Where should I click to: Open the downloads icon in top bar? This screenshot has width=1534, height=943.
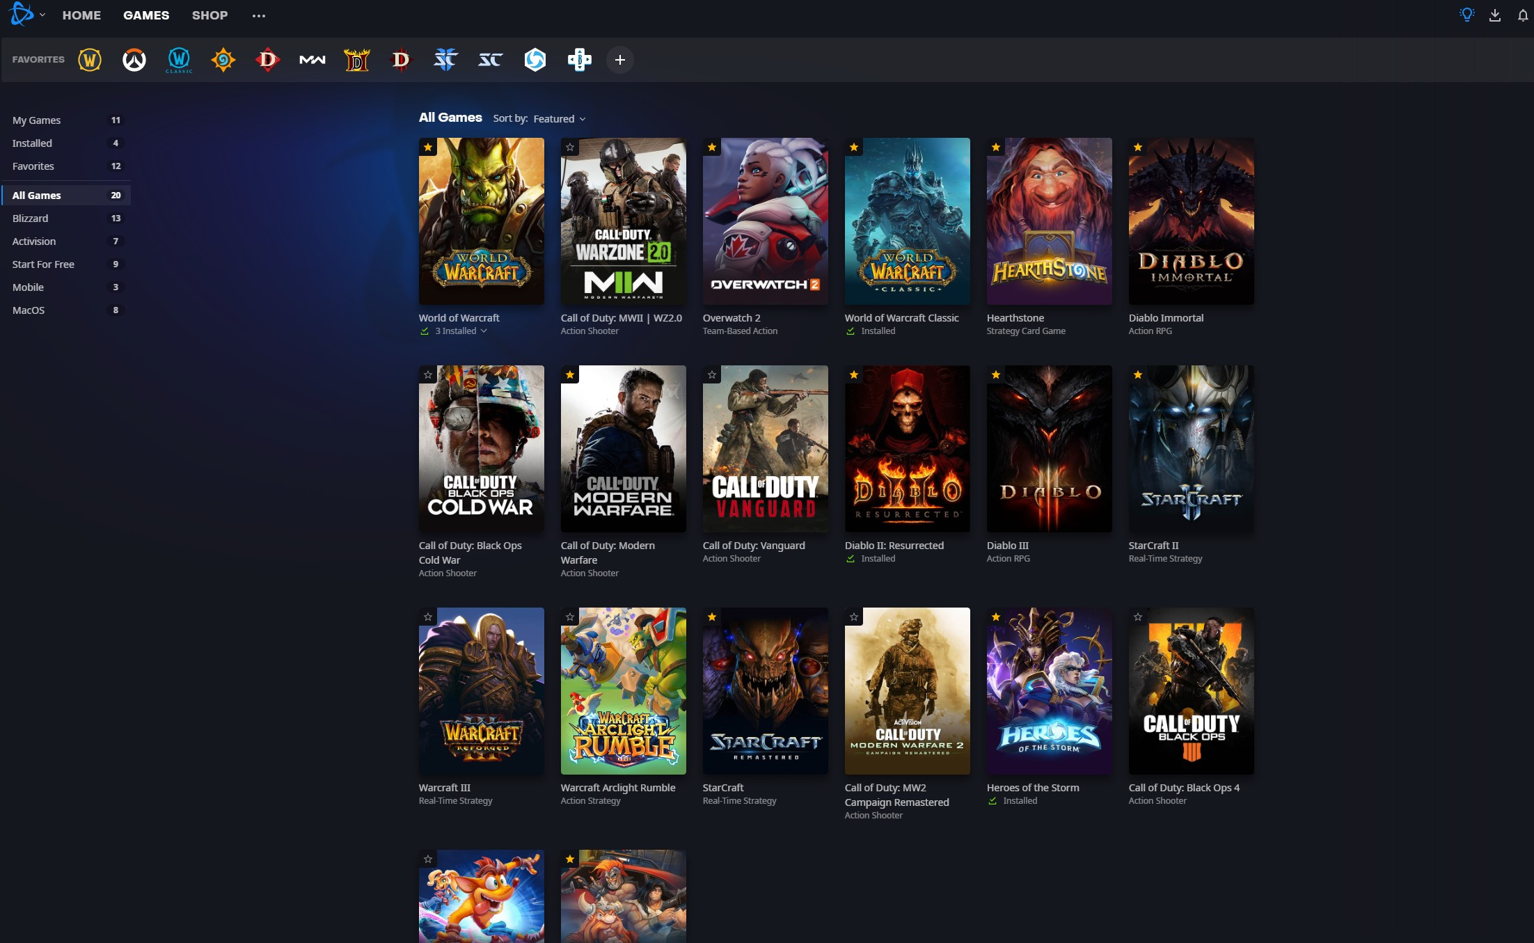click(x=1494, y=15)
